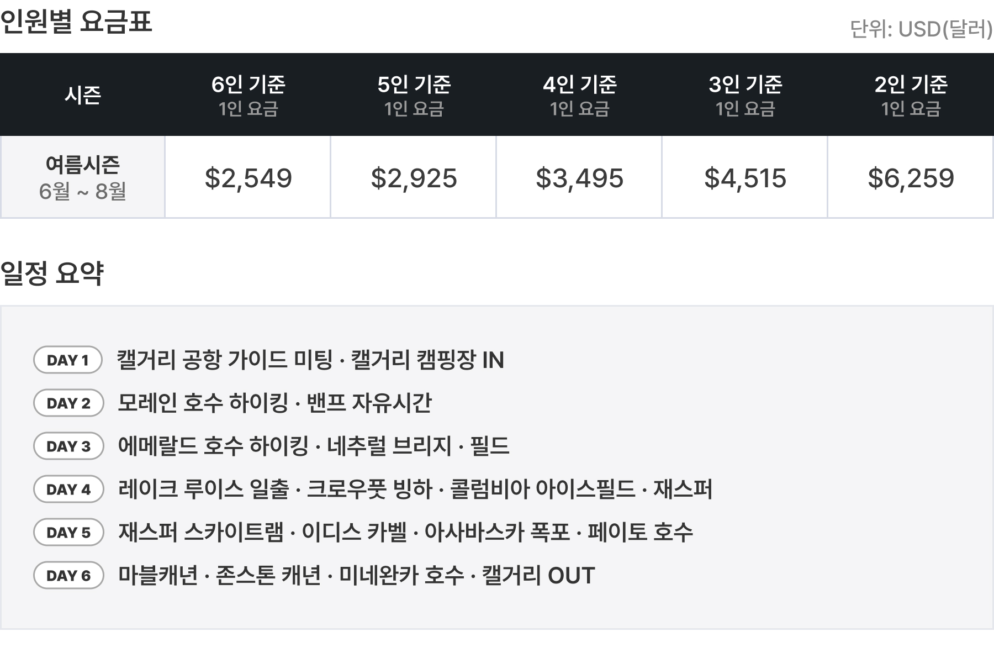994x663 pixels.
Task: Select the 4인 기준 column header
Action: tap(579, 95)
